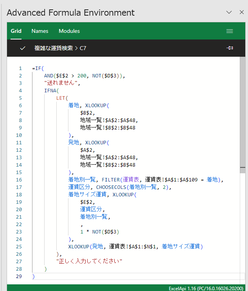
Task: Click the FILTER function on line 16
Action: [x=111, y=180]
